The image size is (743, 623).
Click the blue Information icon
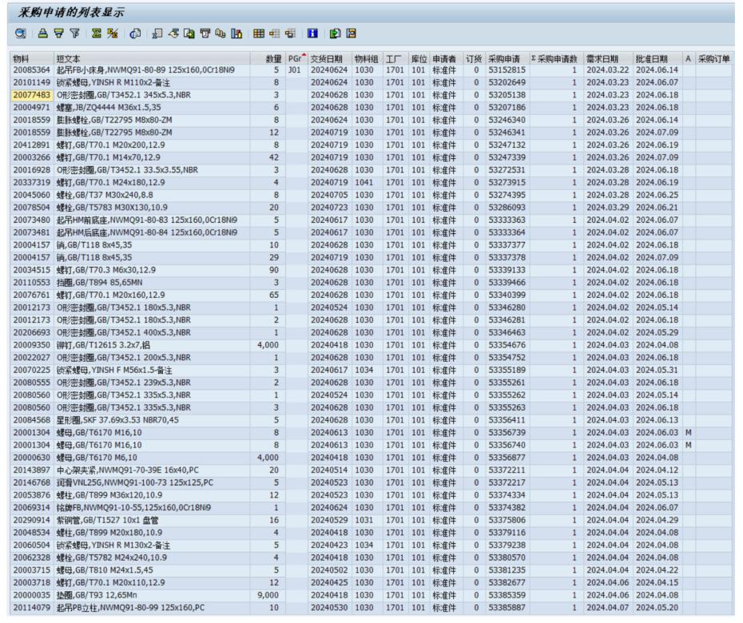pos(312,34)
